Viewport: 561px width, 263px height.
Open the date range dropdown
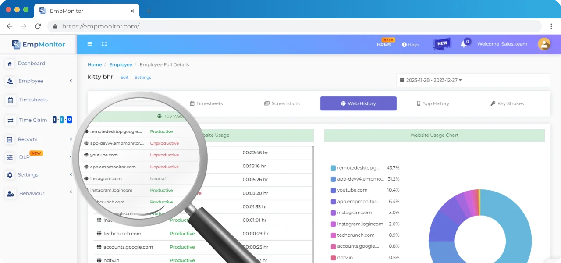[473, 80]
